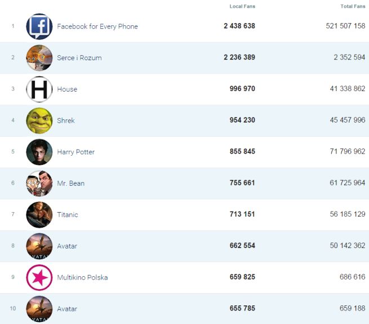Go to the Shrek page name link
Screen dimensions: 369x324
[x=66, y=120]
